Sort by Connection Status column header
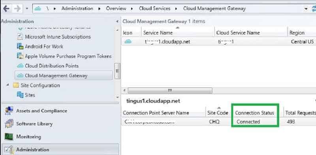The height and width of the screenshot is (155, 316). tap(254, 113)
